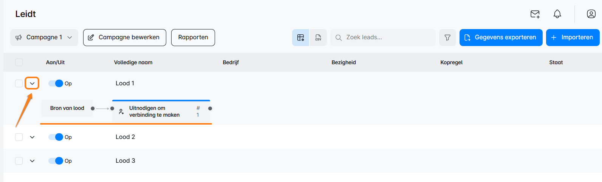Focus the Zoek leads search field

coord(385,37)
